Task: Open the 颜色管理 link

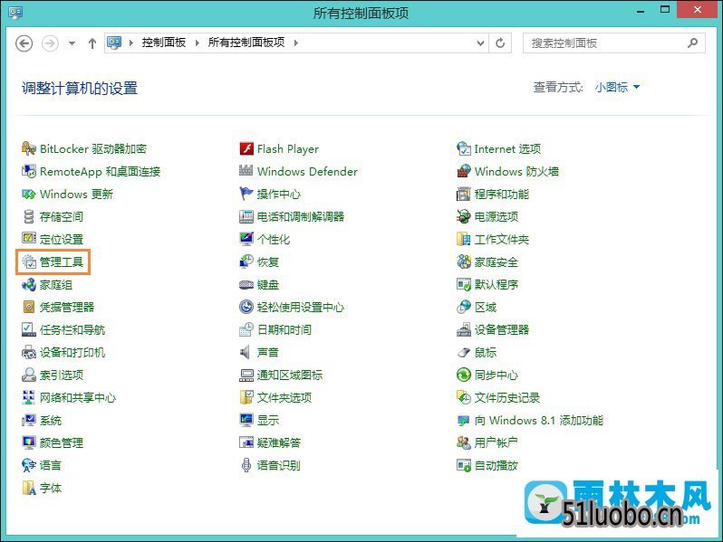Action: coord(62,442)
